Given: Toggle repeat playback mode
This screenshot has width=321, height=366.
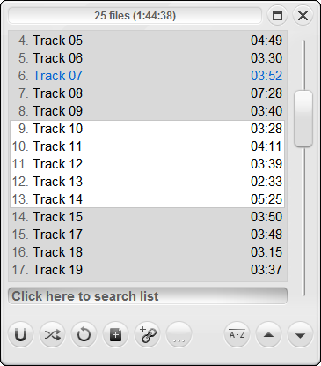Looking at the screenshot, I should point(84,334).
